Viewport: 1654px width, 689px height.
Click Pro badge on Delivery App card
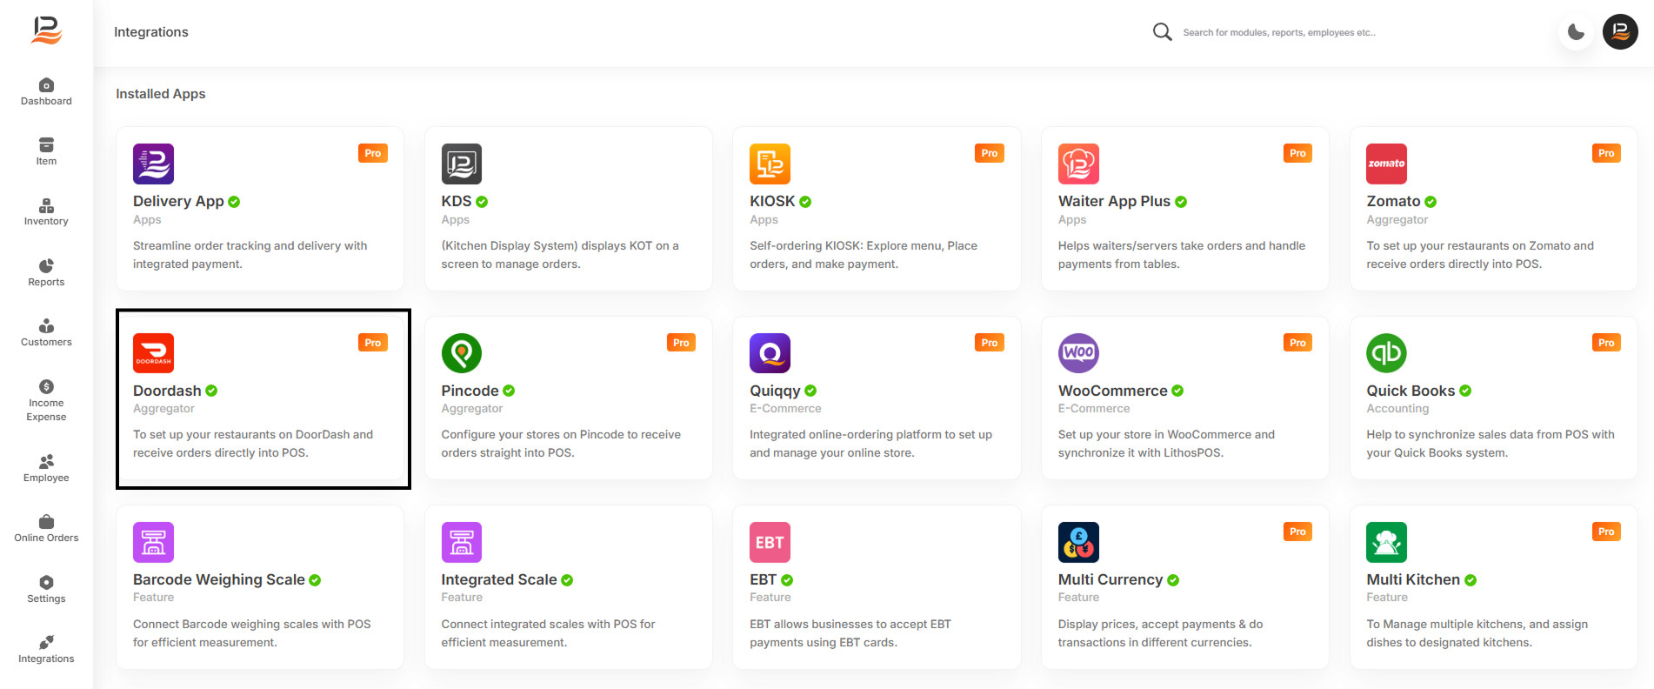click(372, 153)
